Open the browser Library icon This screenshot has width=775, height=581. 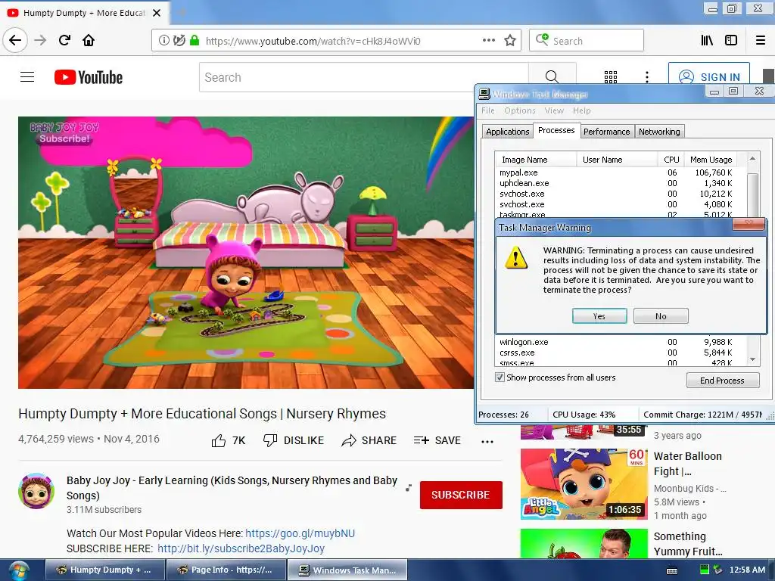[708, 41]
